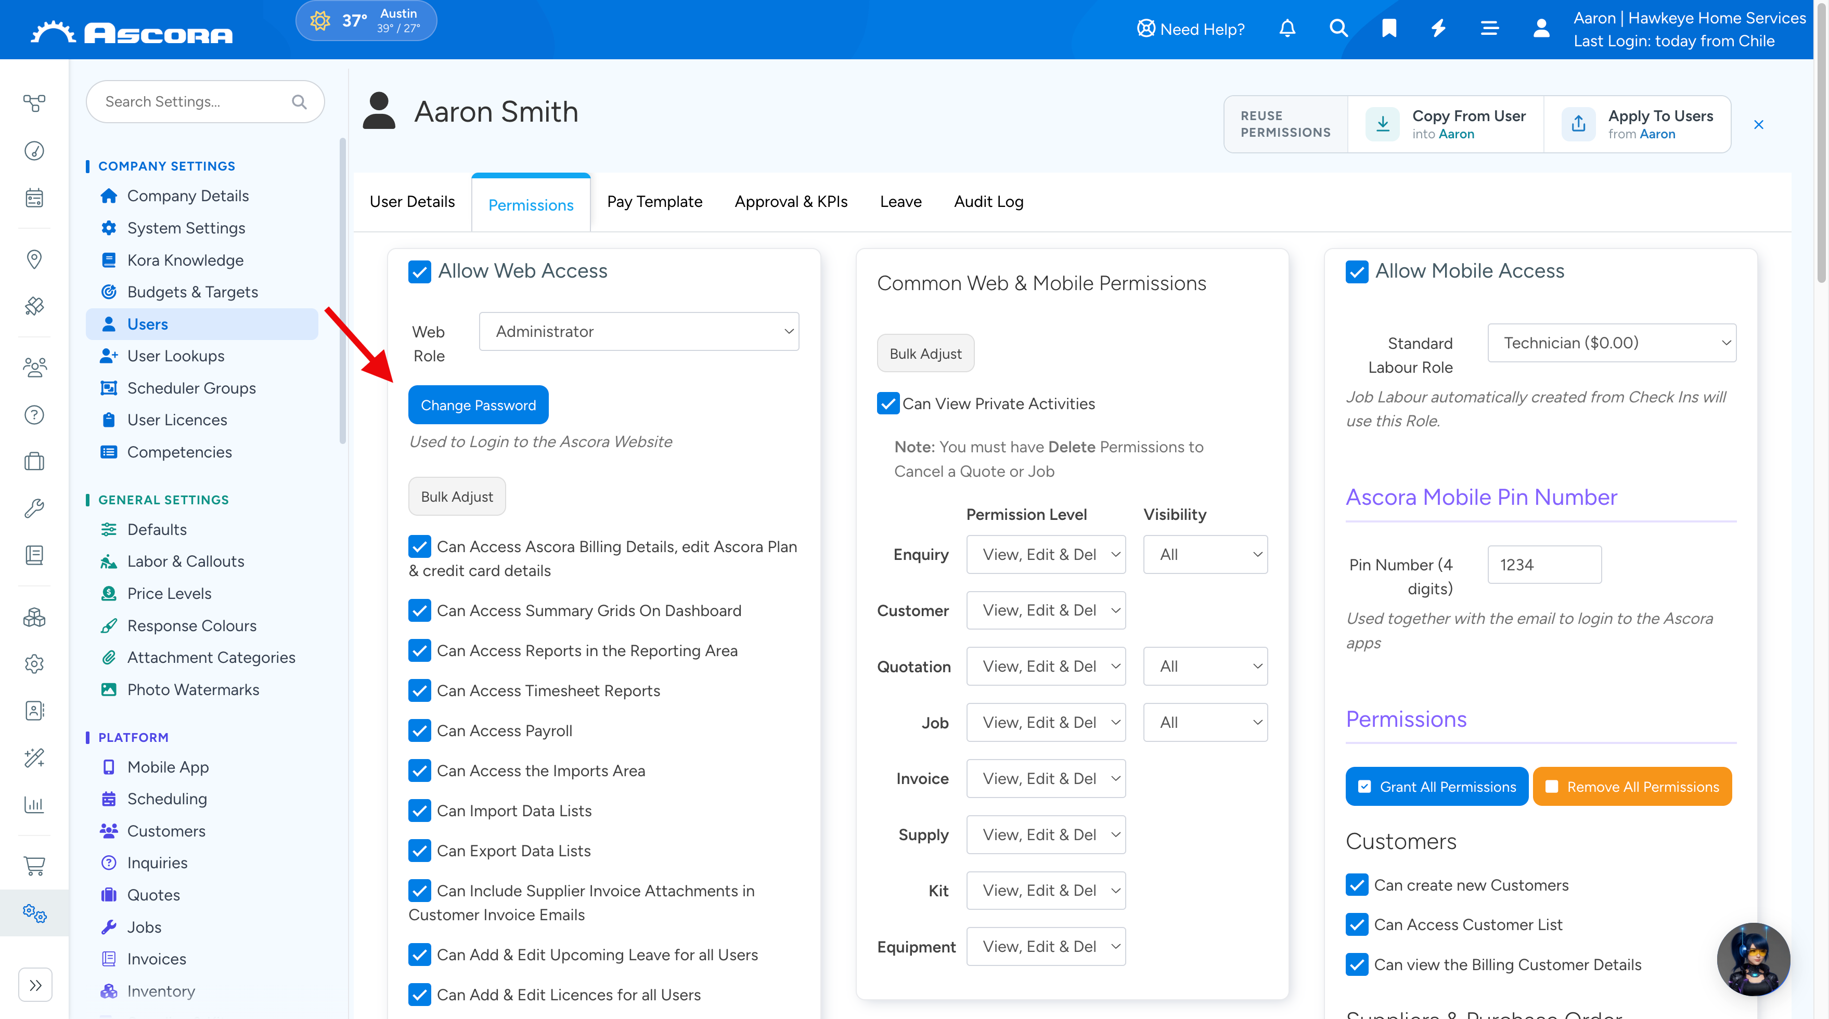Open the question mark icon in left rail
The width and height of the screenshot is (1829, 1019).
coord(34,414)
